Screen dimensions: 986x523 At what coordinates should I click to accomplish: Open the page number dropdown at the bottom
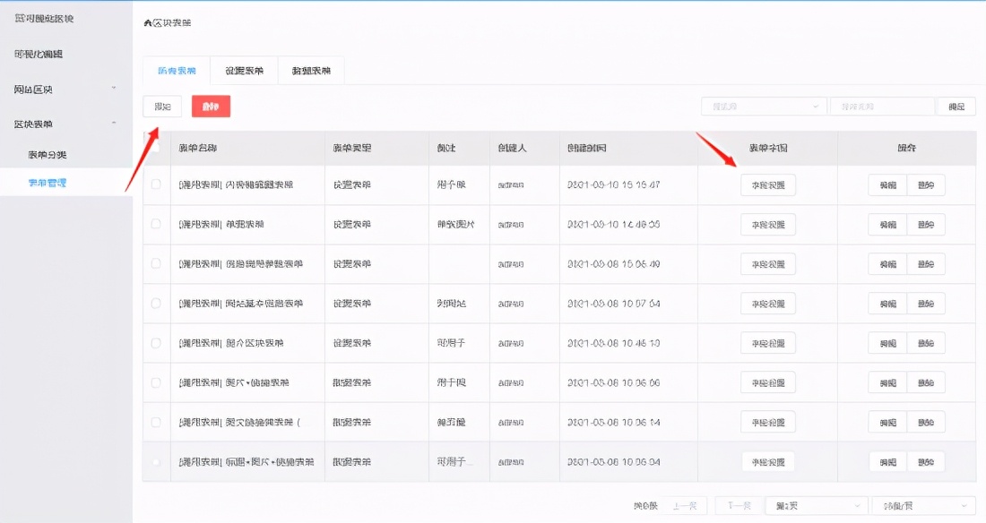(815, 504)
